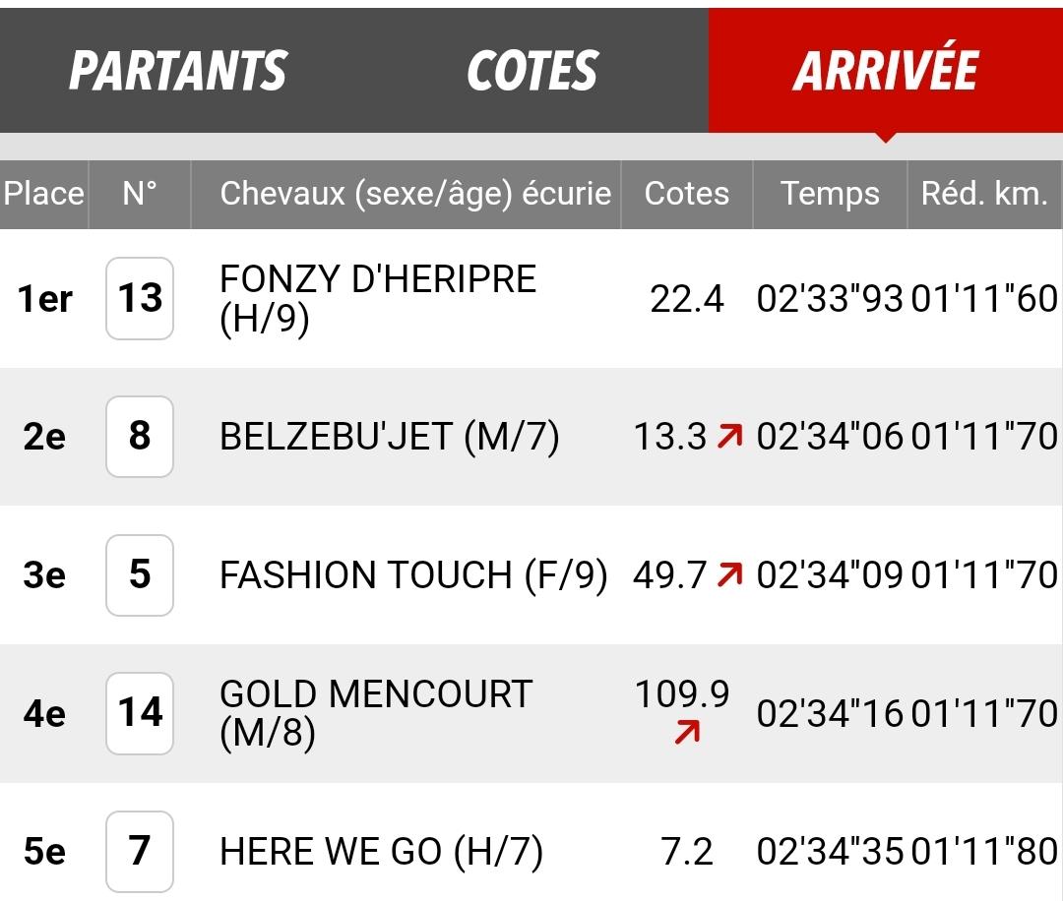Switch to the COTES tab
This screenshot has height=901, width=1063.
click(x=532, y=71)
